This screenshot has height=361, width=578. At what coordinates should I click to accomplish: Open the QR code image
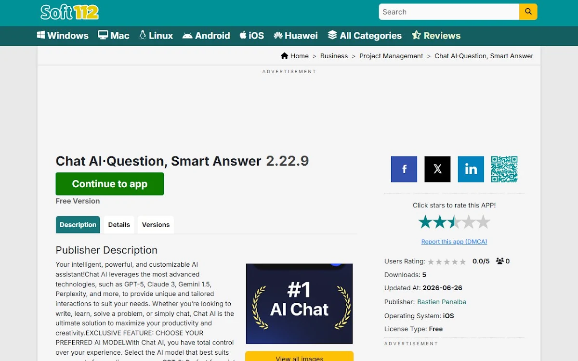tap(504, 169)
